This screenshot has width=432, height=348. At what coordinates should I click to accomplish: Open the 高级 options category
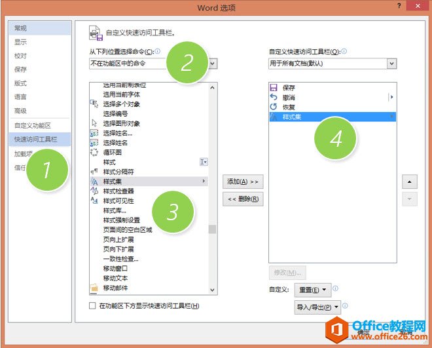pyautogui.click(x=40, y=111)
